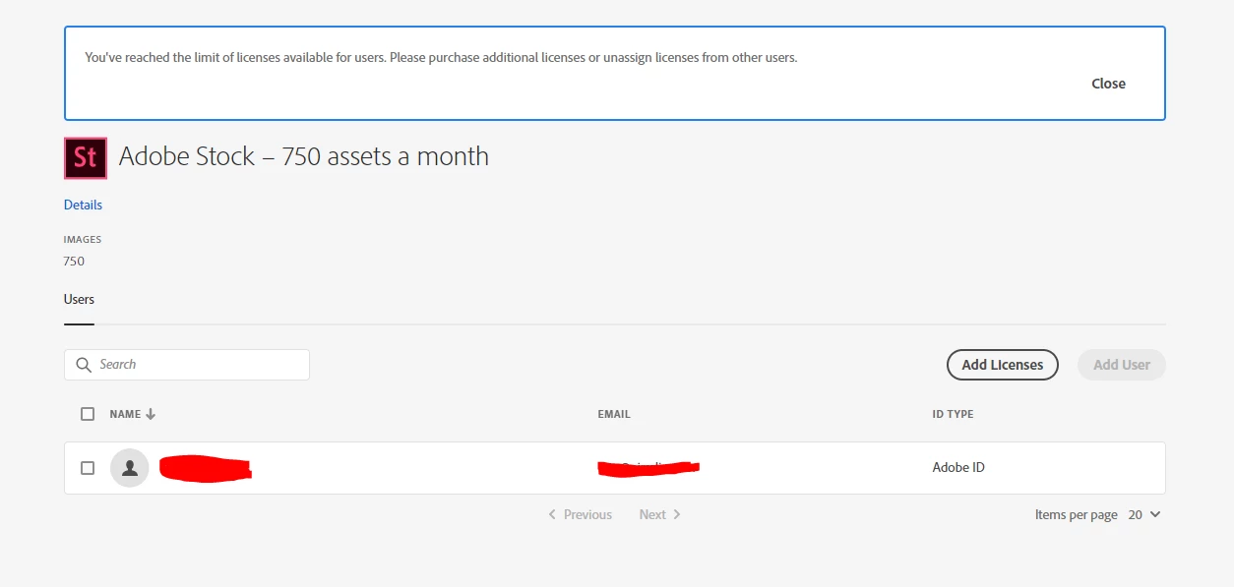This screenshot has width=1234, height=587.
Task: Click the Add Licenses button
Action: 1002,365
